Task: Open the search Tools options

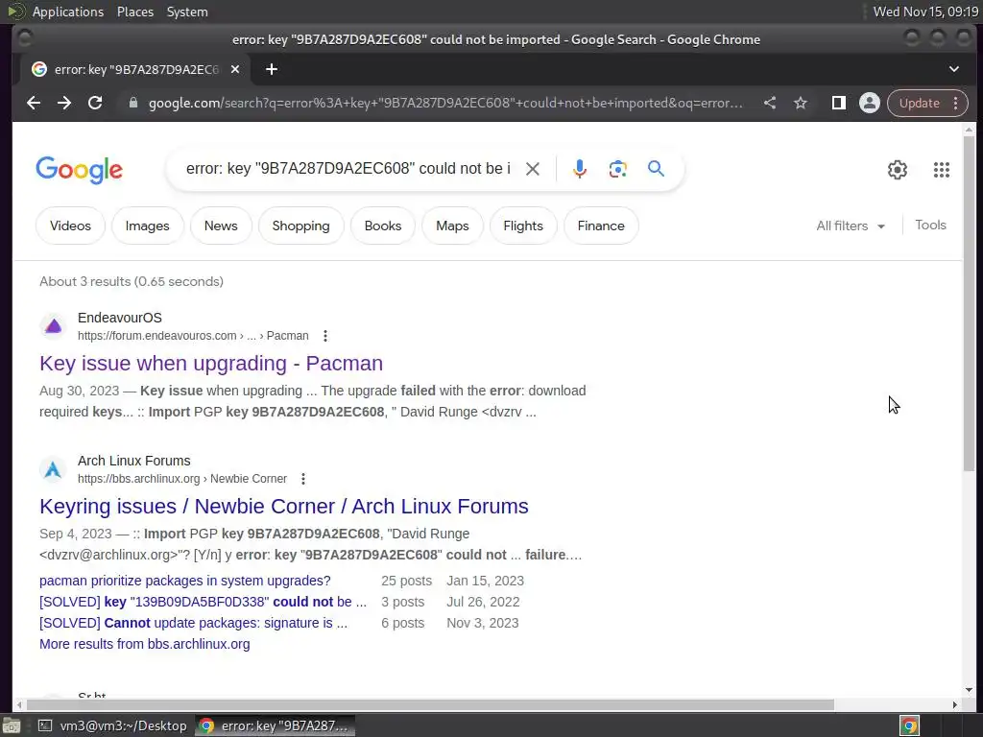Action: pos(930,225)
